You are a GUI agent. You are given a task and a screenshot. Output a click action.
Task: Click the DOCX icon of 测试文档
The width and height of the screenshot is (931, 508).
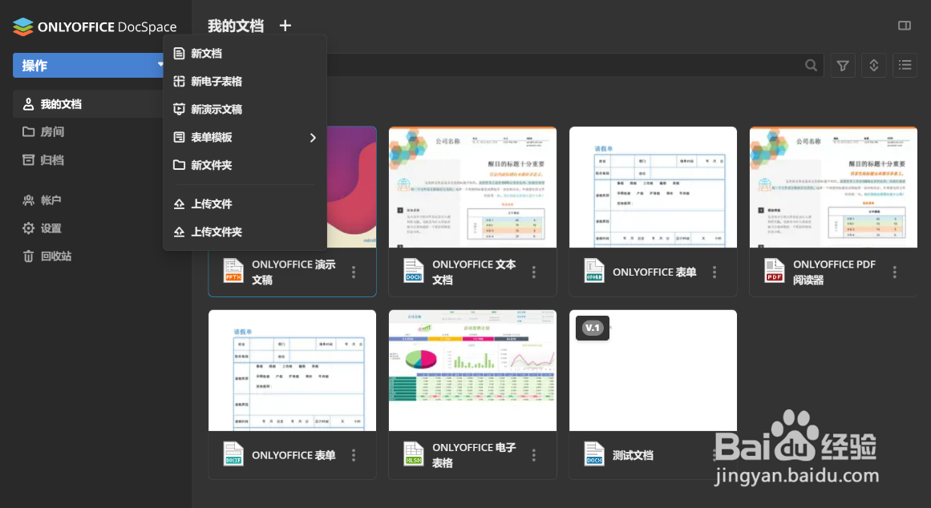pos(593,454)
